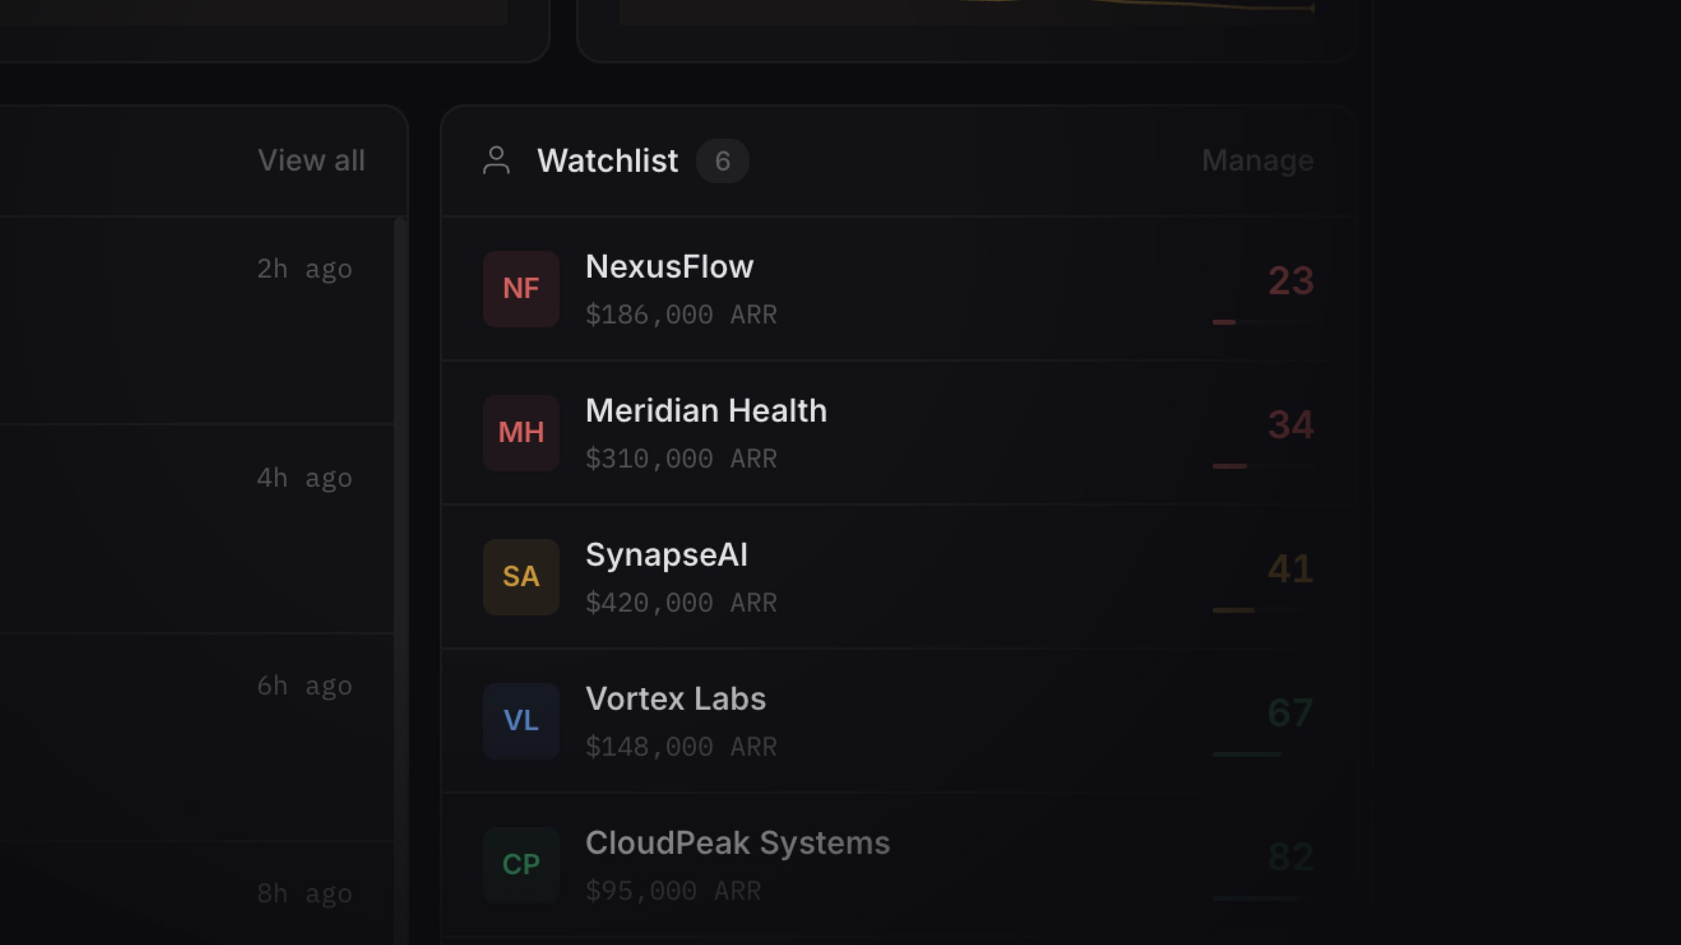Open the Meridian Health account name
Image resolution: width=1681 pixels, height=945 pixels.
point(705,411)
